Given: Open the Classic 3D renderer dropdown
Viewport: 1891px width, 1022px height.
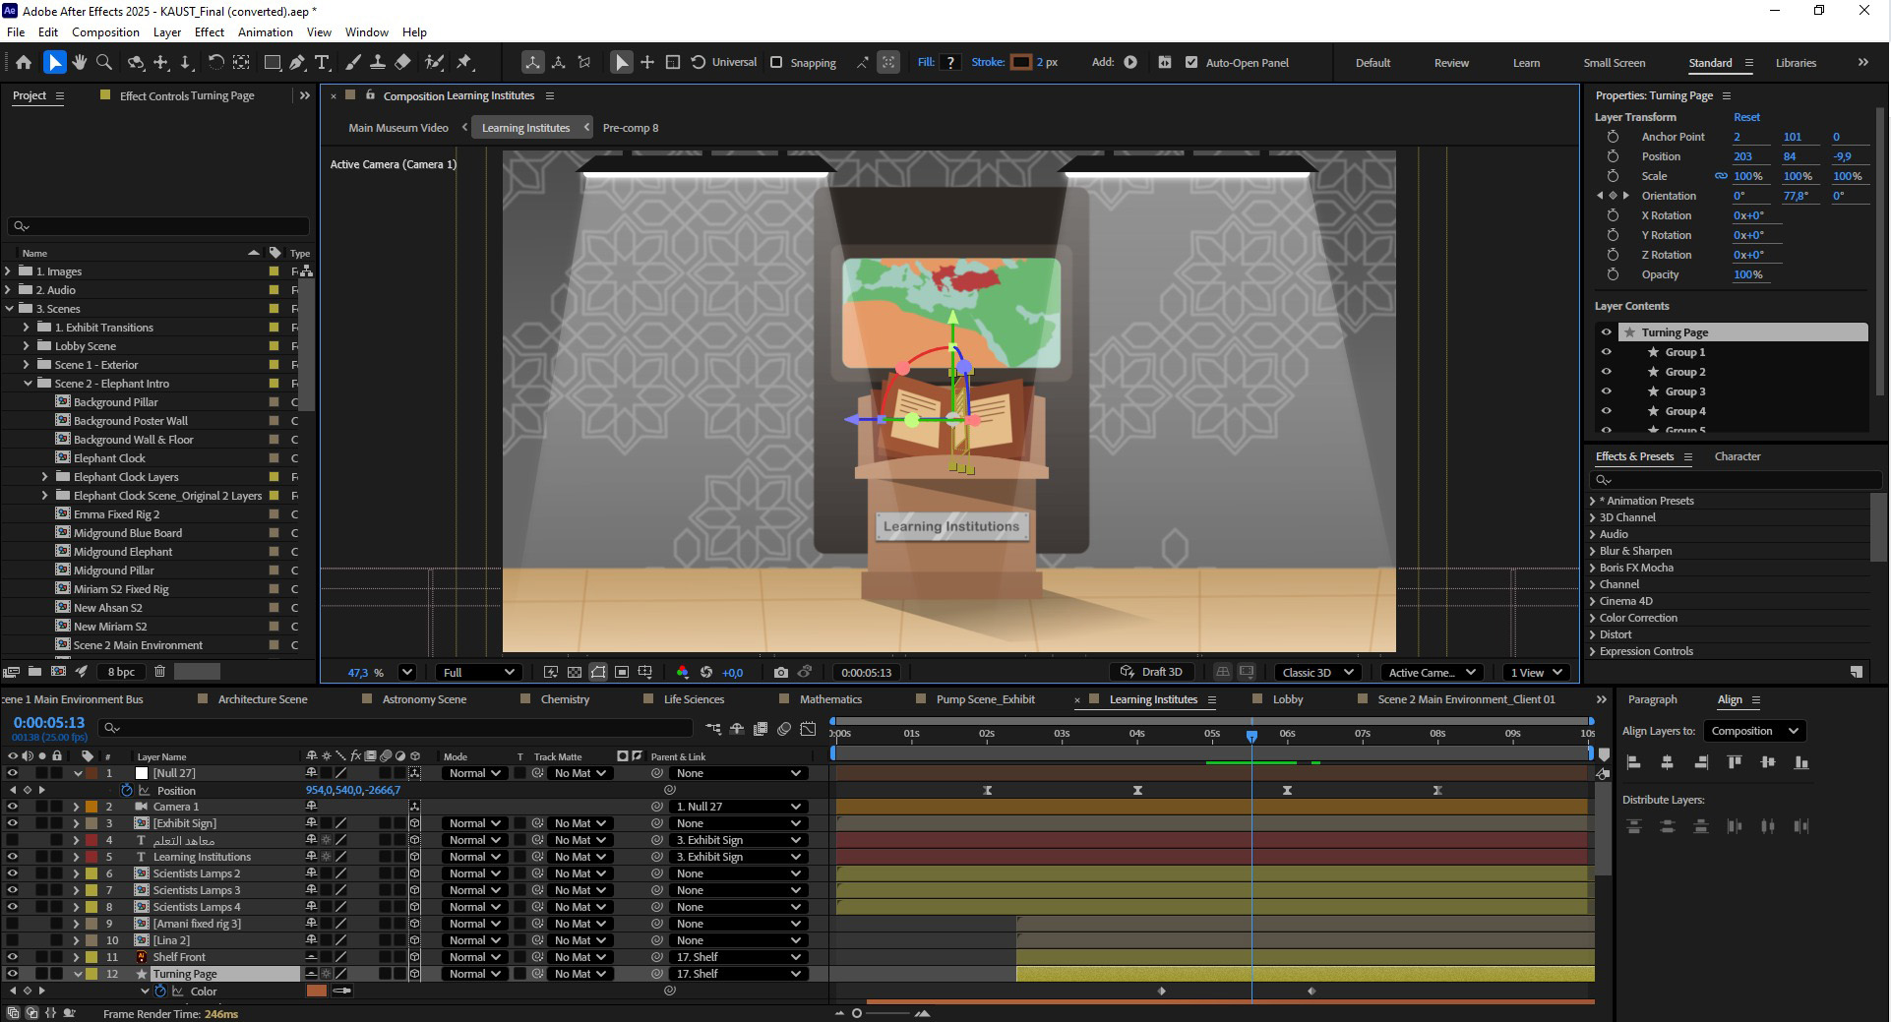Looking at the screenshot, I should pos(1318,673).
